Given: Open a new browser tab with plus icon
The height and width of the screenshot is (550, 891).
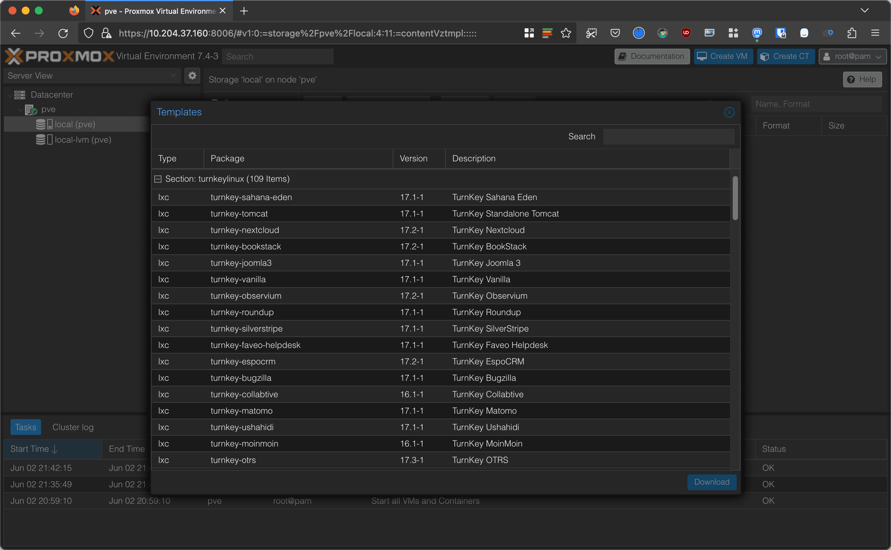Looking at the screenshot, I should pos(244,11).
